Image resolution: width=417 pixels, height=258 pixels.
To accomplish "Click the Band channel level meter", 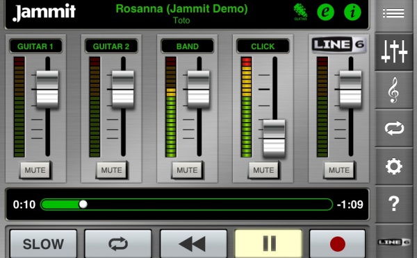I will (171, 107).
